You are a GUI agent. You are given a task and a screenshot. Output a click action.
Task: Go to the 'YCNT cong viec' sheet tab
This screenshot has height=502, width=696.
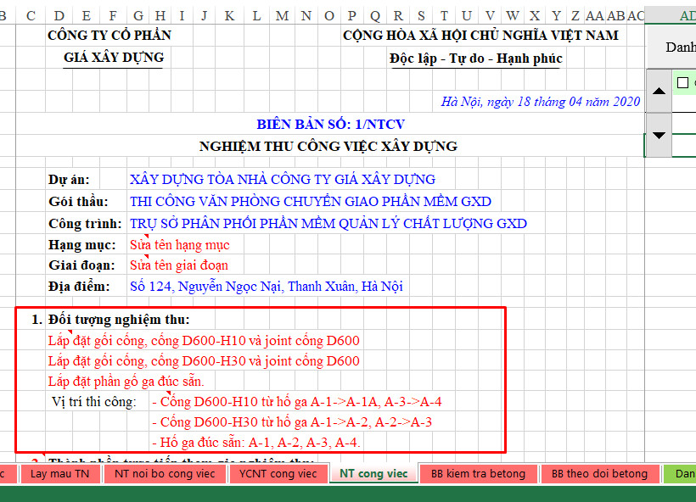click(x=278, y=474)
